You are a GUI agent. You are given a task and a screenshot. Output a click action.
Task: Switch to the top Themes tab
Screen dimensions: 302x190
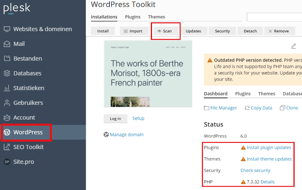click(x=157, y=17)
